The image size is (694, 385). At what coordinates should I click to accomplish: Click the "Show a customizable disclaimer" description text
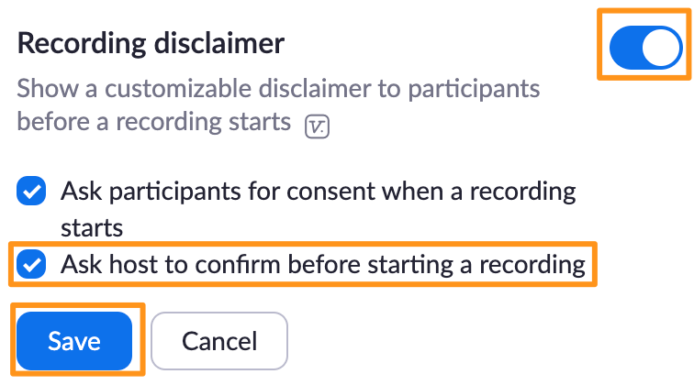tap(278, 89)
